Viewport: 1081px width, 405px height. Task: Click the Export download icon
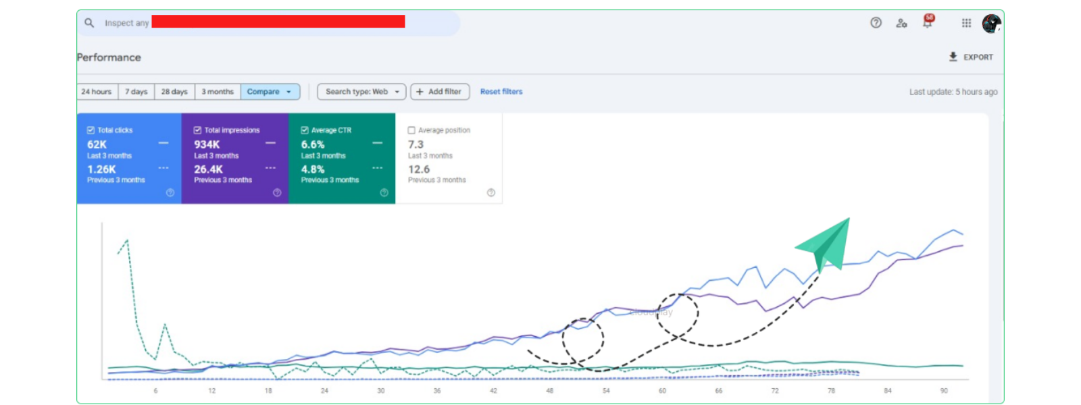pos(953,57)
